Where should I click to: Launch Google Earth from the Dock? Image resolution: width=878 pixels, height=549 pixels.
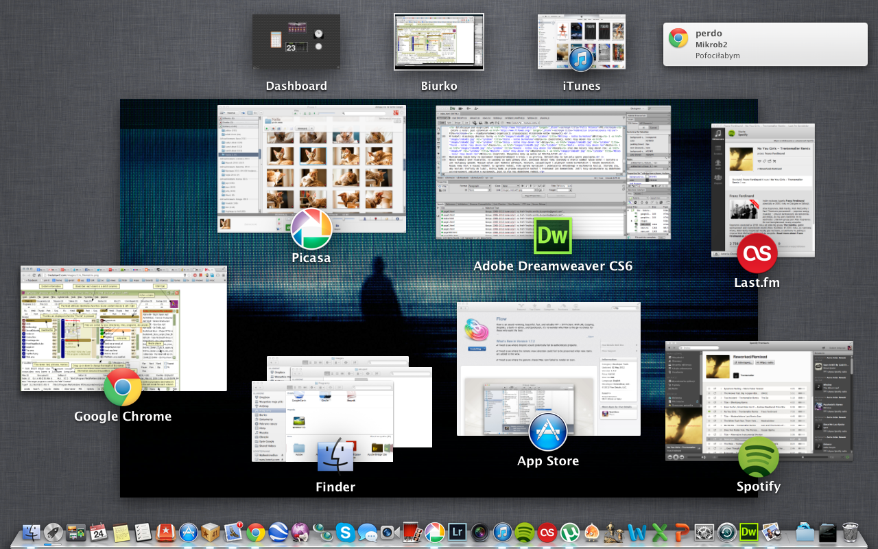278,532
